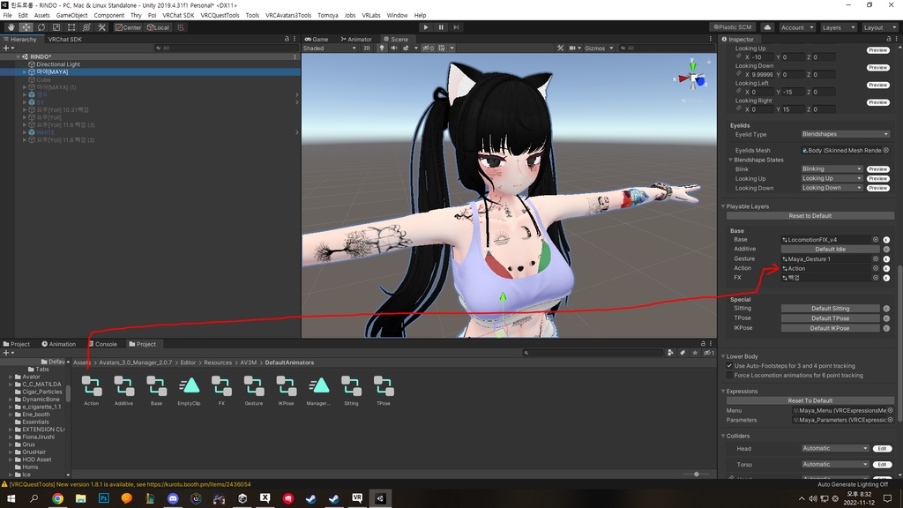Select Gesture animator controller asset
This screenshot has height=508, width=903.
(x=253, y=390)
